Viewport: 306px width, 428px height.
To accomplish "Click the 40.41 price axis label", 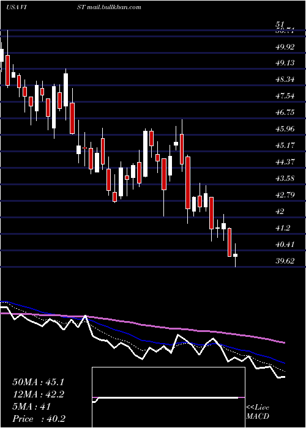I will [285, 245].
